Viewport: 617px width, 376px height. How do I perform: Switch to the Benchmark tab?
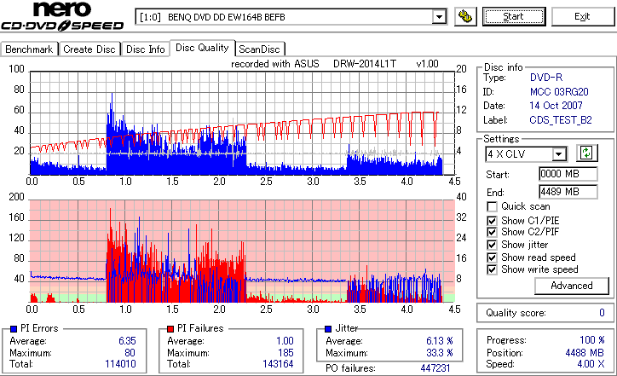[x=29, y=49]
